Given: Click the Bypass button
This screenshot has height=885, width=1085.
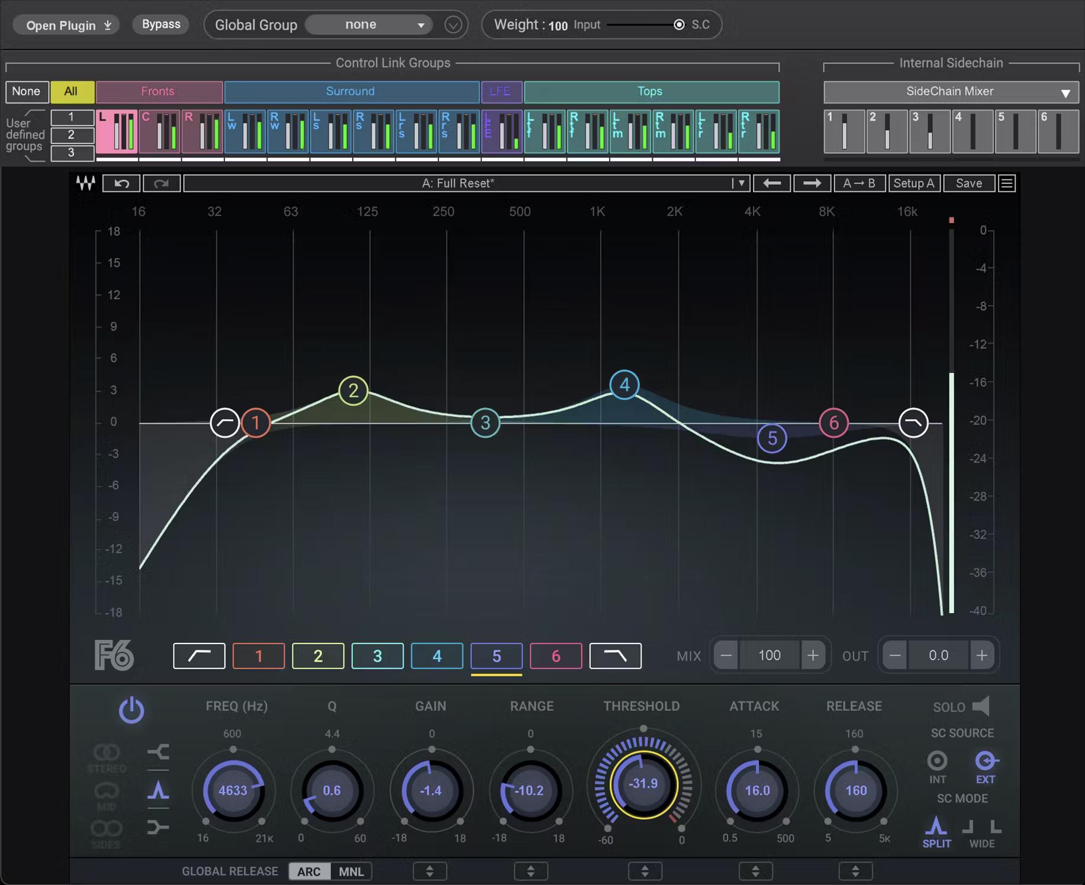Looking at the screenshot, I should pos(161,25).
